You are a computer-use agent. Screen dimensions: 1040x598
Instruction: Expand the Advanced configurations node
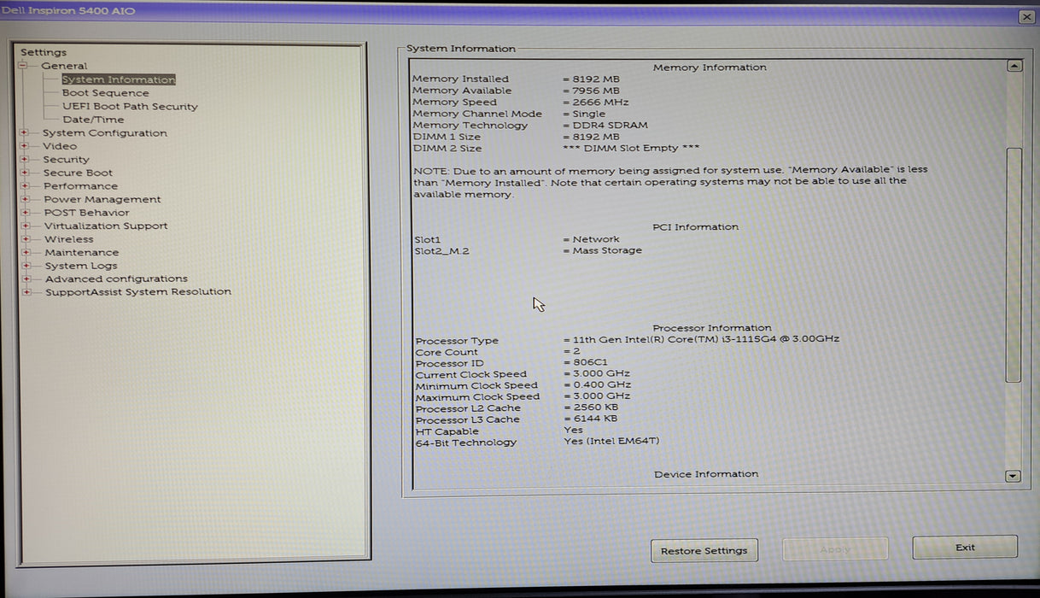pos(26,278)
